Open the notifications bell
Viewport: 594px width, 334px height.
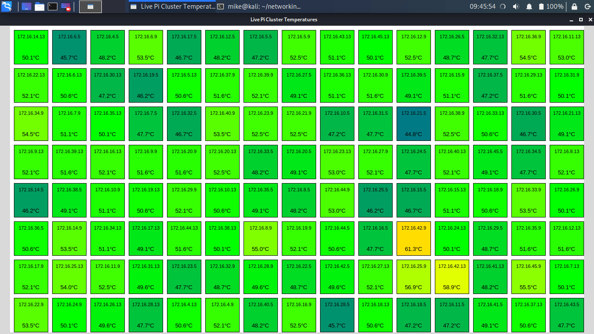[529, 7]
